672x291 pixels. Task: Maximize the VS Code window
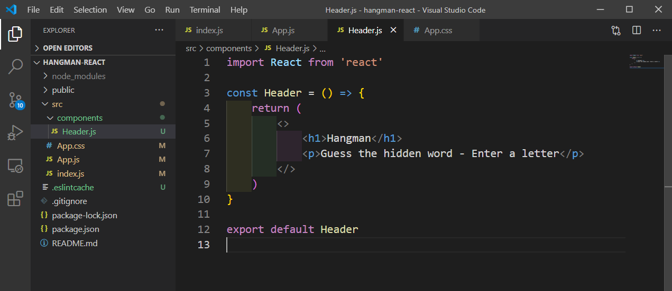click(x=629, y=9)
